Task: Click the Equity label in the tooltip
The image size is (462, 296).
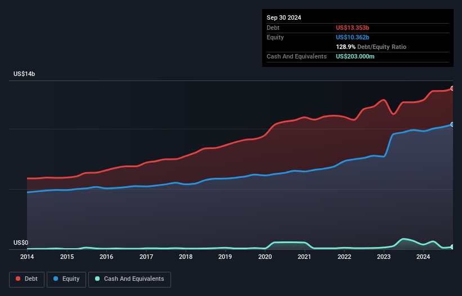Action: [275, 37]
